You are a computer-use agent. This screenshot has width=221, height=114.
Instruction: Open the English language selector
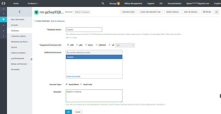point(217,3)
